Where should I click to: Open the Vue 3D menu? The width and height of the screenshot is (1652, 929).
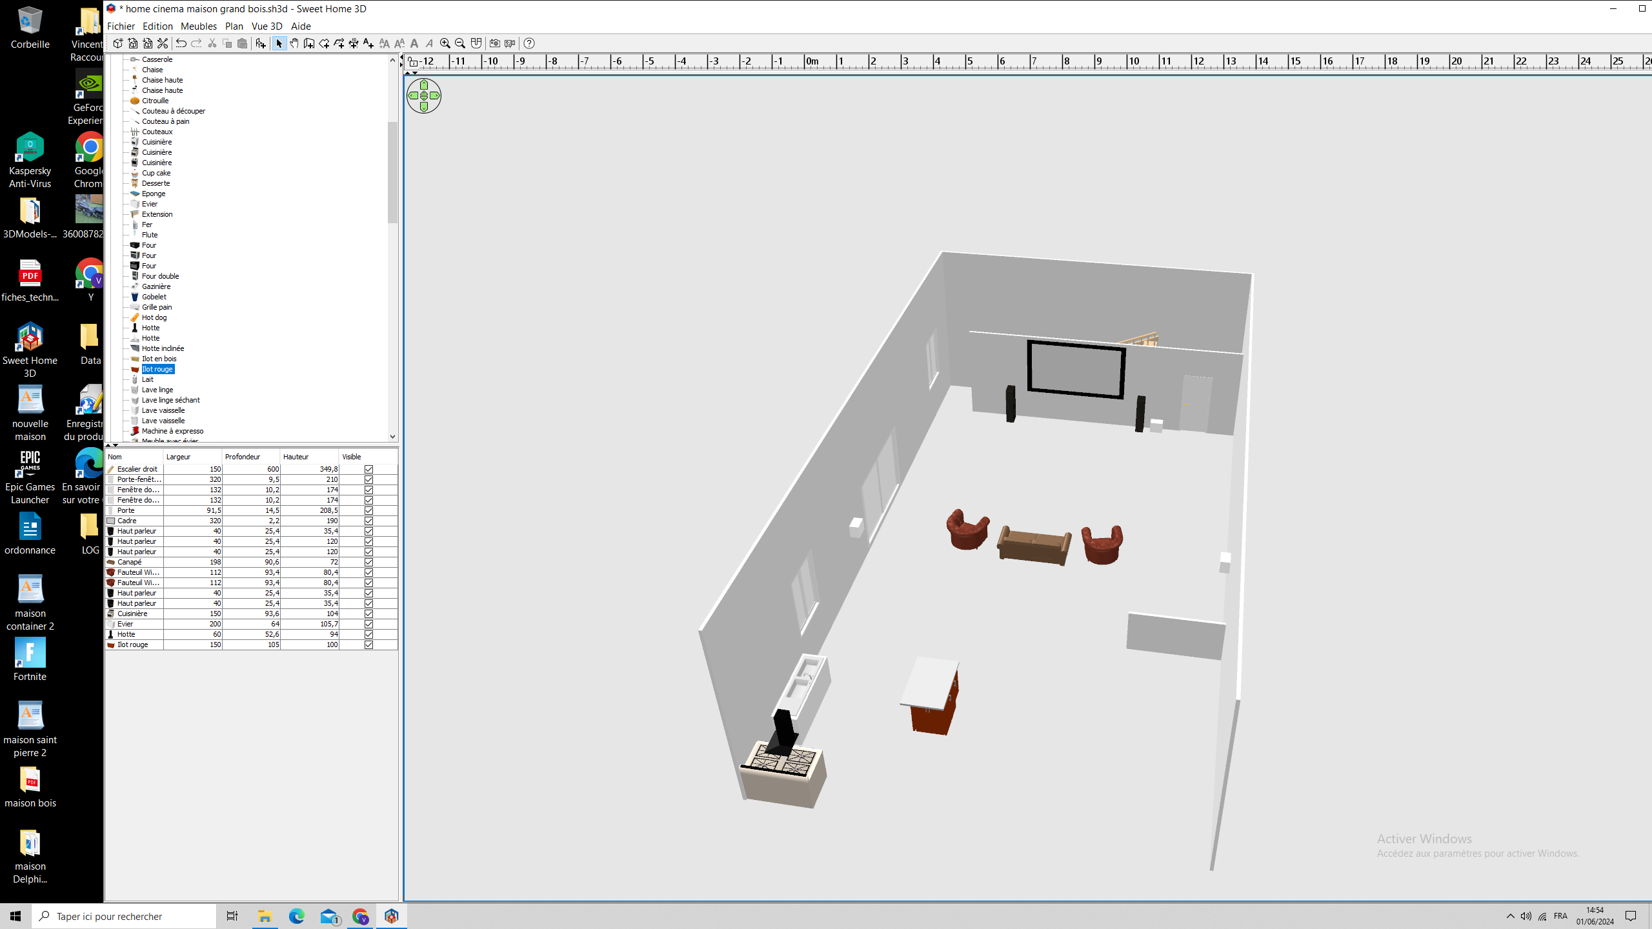267,26
